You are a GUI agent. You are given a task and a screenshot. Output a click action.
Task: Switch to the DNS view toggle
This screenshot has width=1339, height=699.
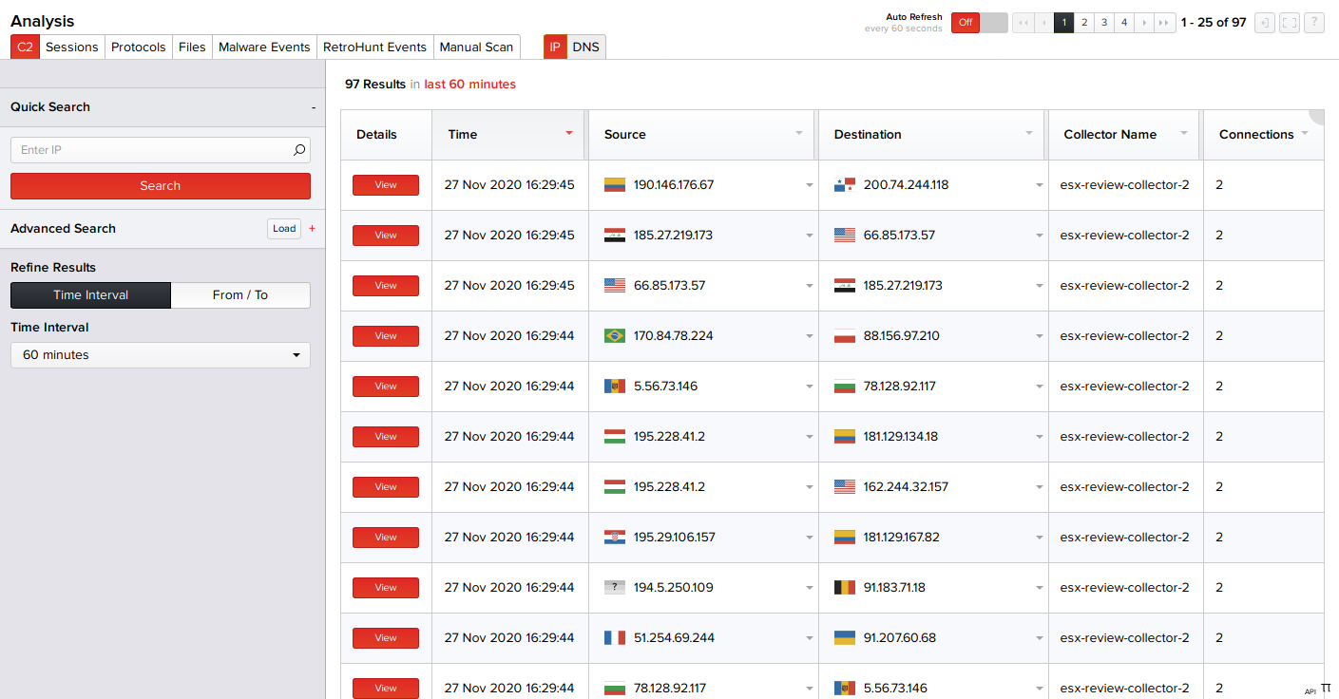[586, 47]
